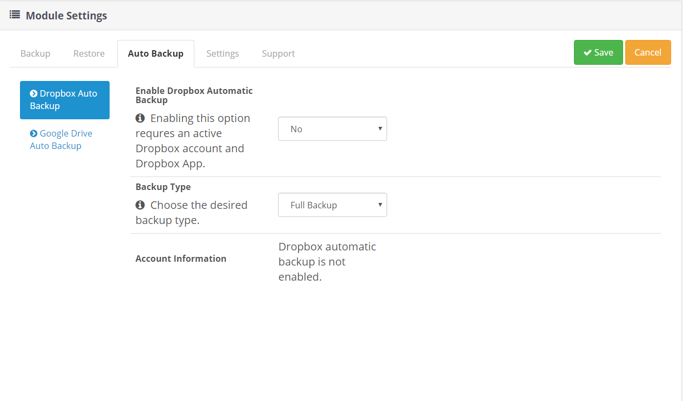Expand the Backup Type dropdown showing Full Backup
This screenshot has width=683, height=401.
coord(333,205)
